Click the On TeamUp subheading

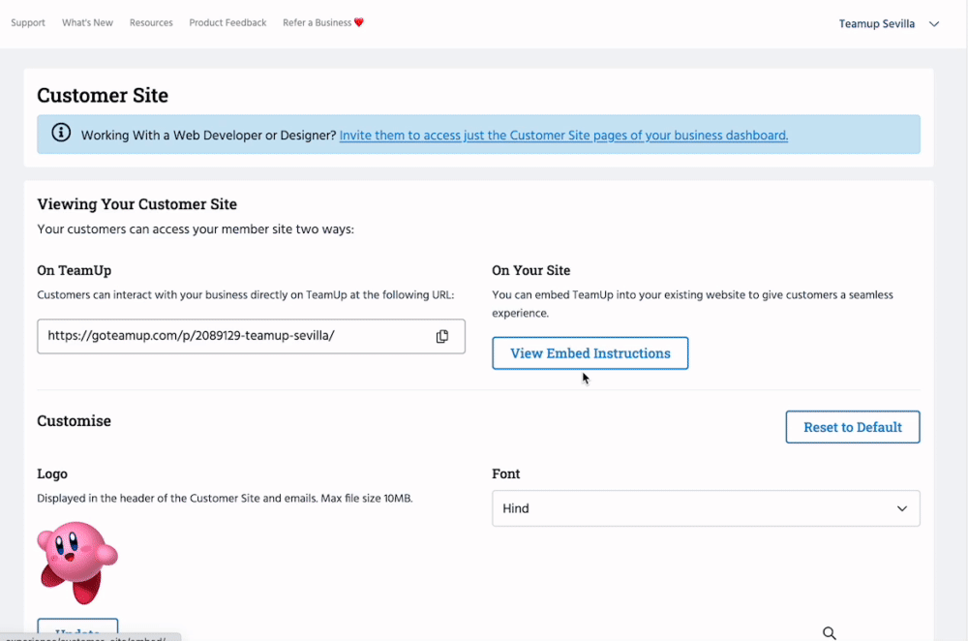coord(75,270)
